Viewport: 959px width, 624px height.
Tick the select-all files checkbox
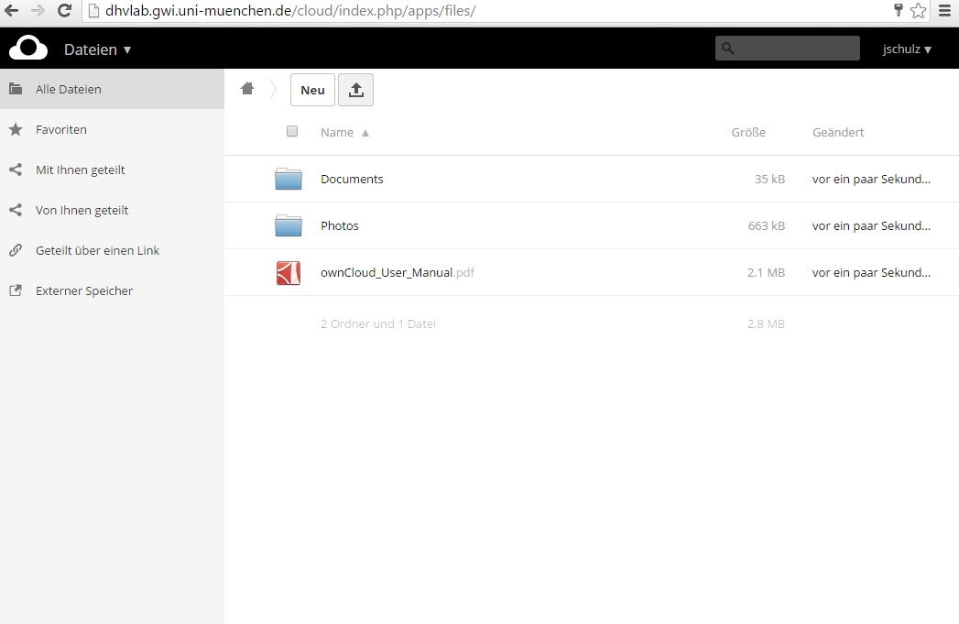click(x=292, y=131)
